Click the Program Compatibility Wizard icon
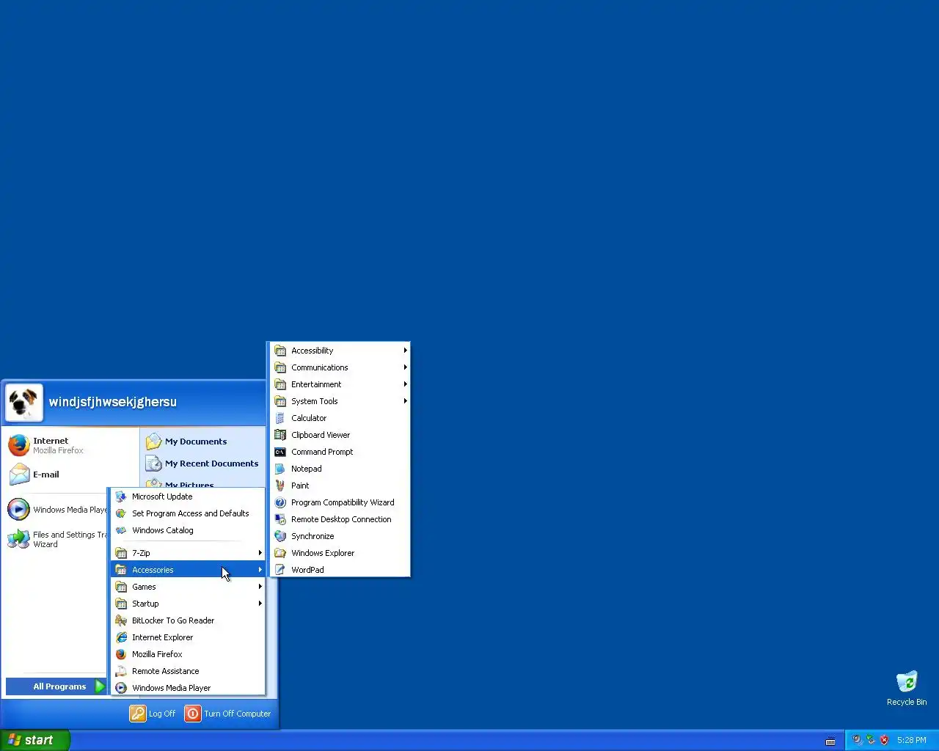This screenshot has width=939, height=751. point(280,502)
